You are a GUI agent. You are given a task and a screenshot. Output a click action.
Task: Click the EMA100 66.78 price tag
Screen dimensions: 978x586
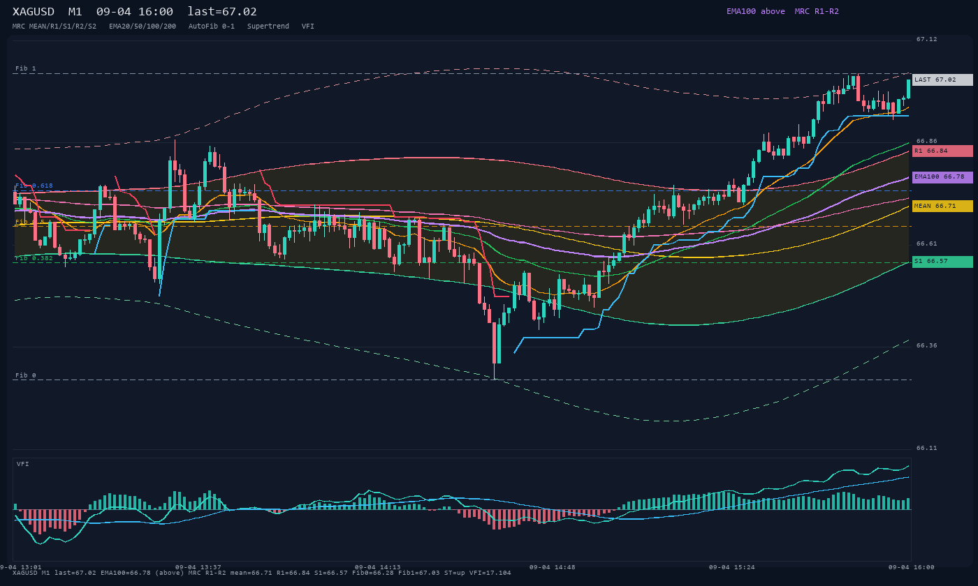[942, 177]
